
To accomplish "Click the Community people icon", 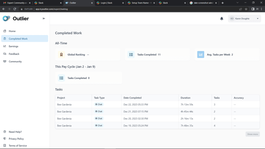I will pos(5,61).
